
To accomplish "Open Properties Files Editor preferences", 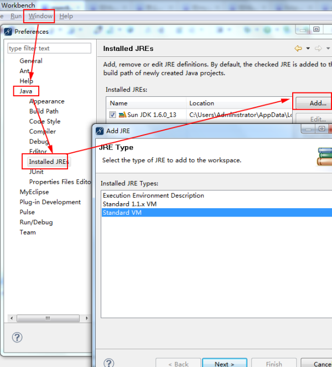I will pos(60,182).
